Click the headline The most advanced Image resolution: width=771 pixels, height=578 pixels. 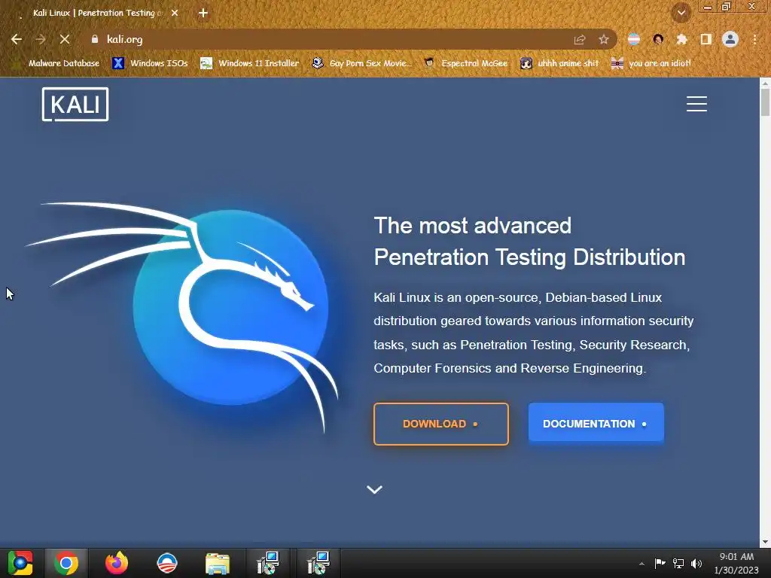tap(473, 226)
